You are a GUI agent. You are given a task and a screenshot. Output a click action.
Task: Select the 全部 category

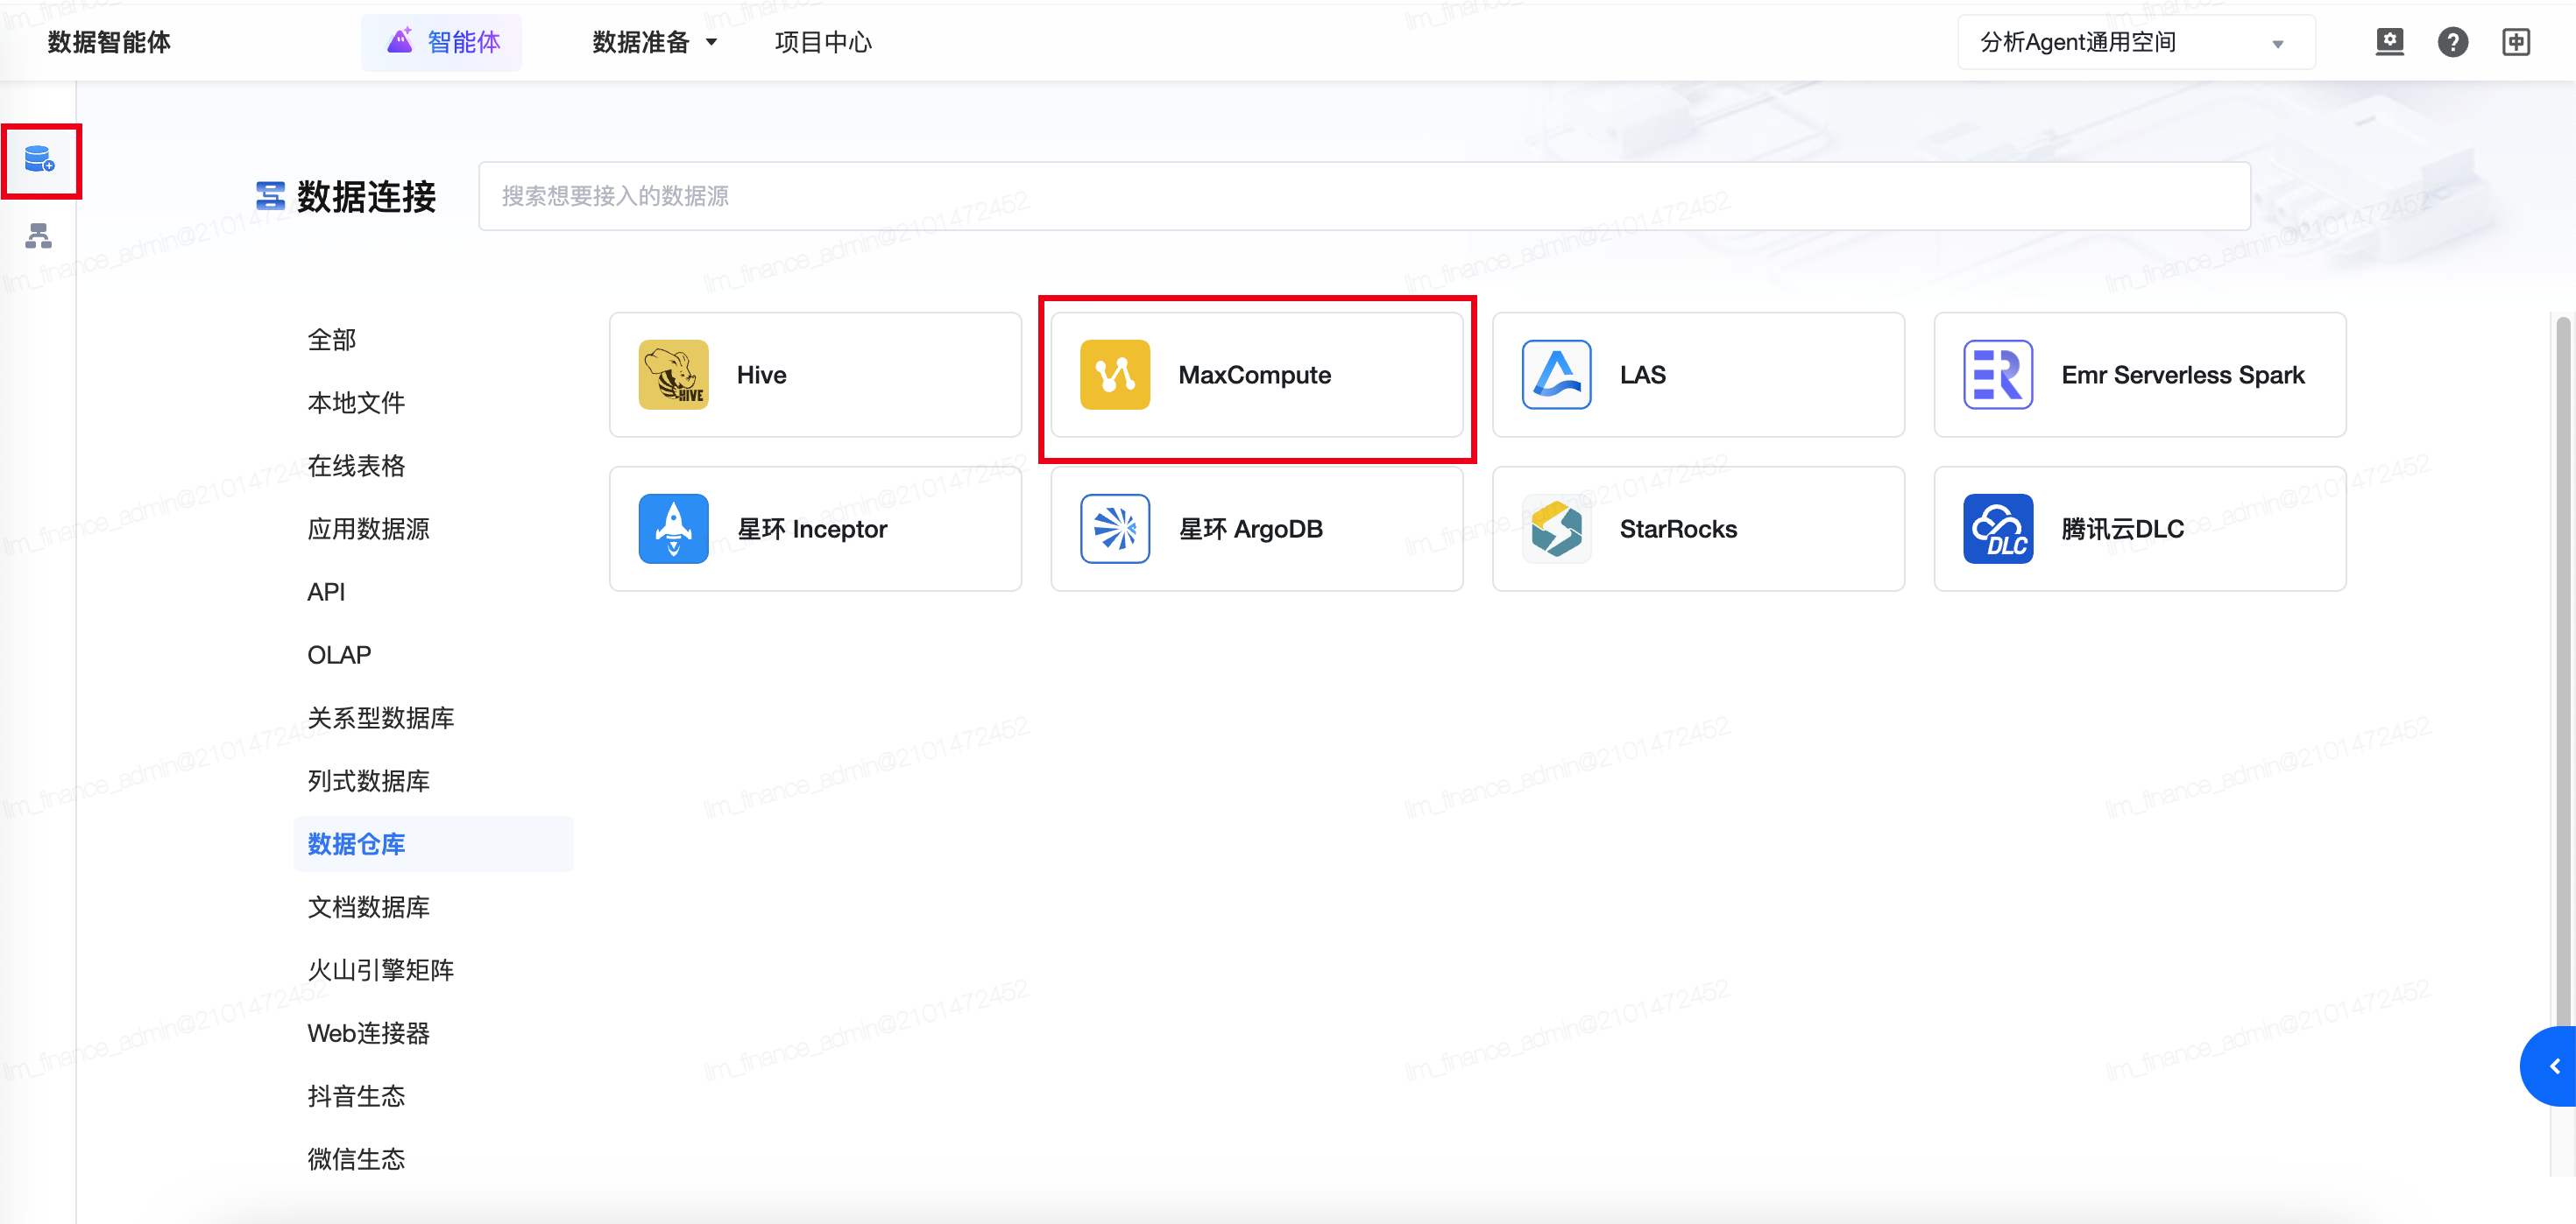point(331,340)
